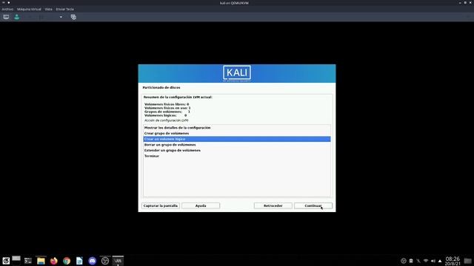Viewport: 474px width, 266px height.
Task: Launch the terminal from the taskbar
Action: point(28,261)
